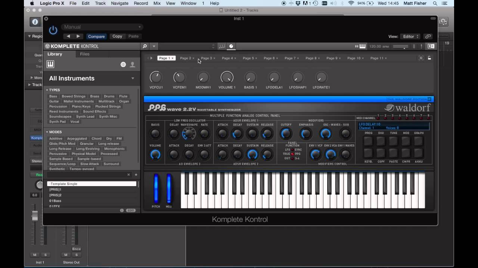Toggle the panel view icon in header
This screenshot has height=268, width=478.
tap(431, 47)
